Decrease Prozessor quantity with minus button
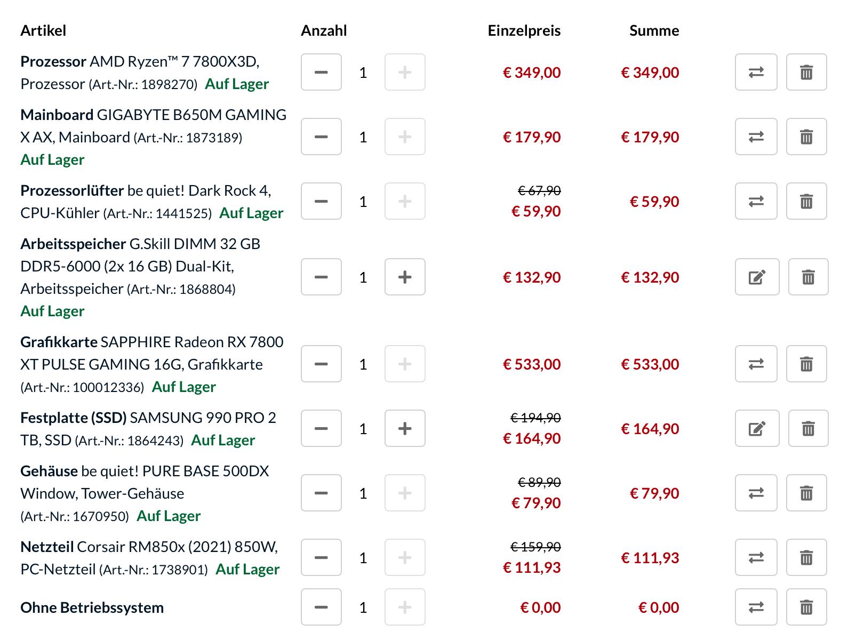Viewport: 848px width, 640px height. pos(321,72)
